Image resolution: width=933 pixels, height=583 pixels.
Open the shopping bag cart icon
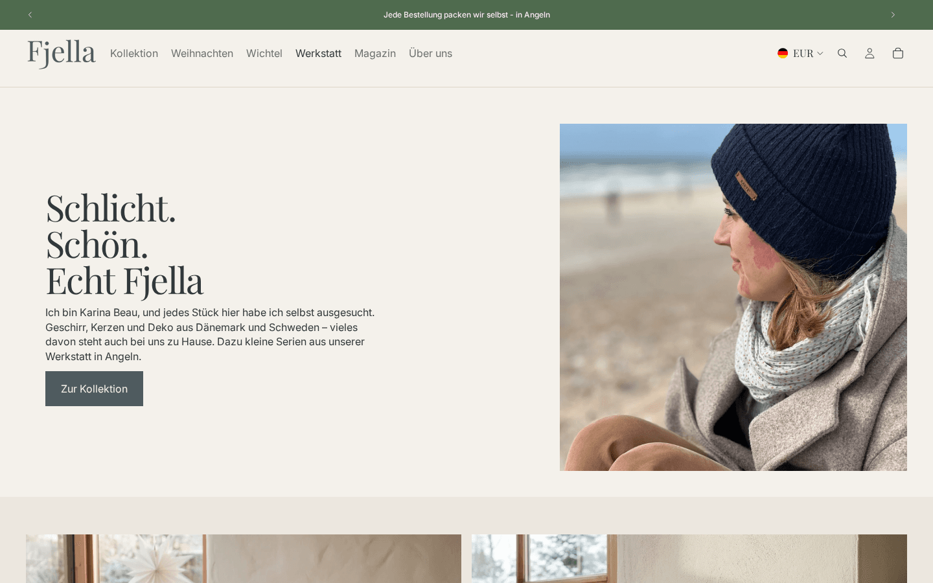coord(898,53)
